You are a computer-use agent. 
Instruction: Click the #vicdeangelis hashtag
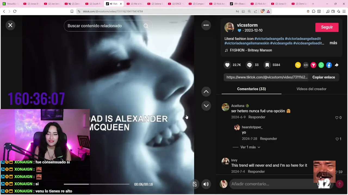pos(281,43)
